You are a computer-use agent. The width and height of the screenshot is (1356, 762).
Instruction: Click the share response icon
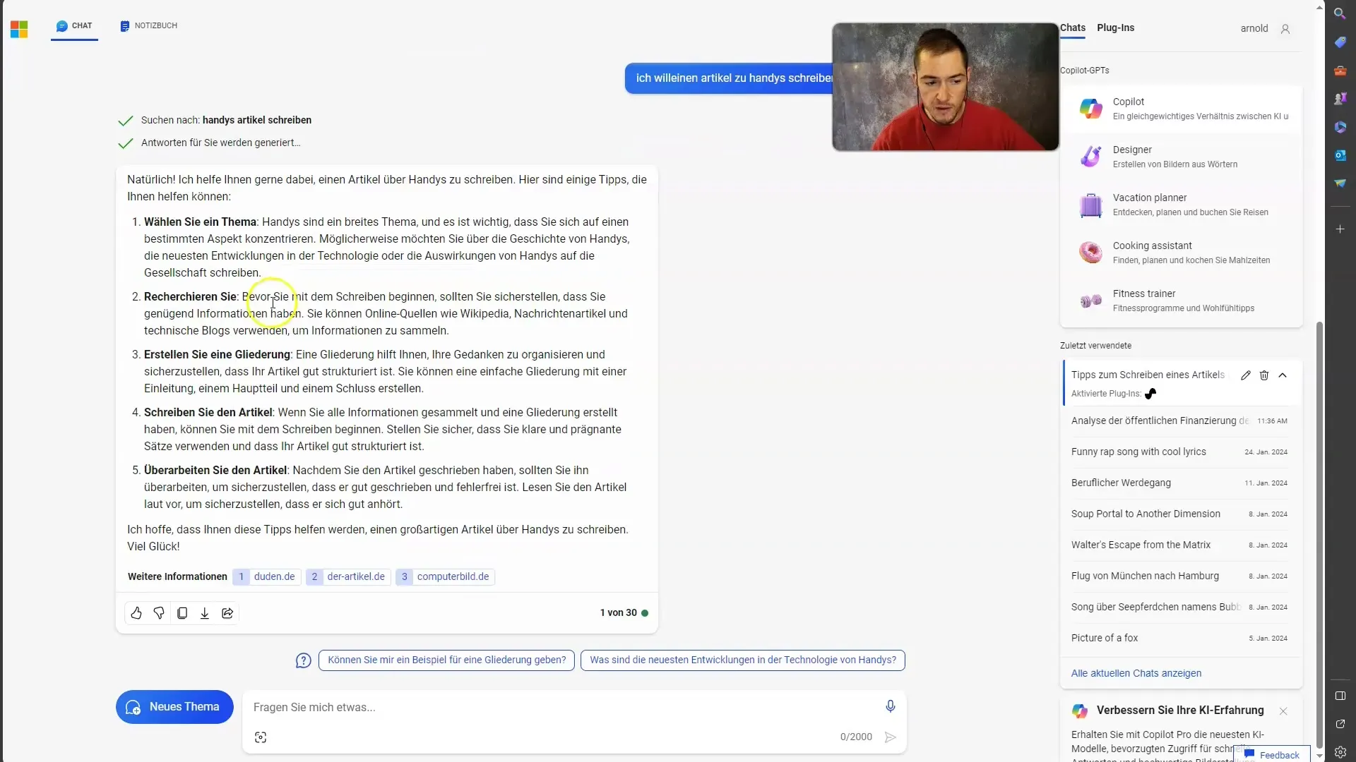(x=227, y=612)
